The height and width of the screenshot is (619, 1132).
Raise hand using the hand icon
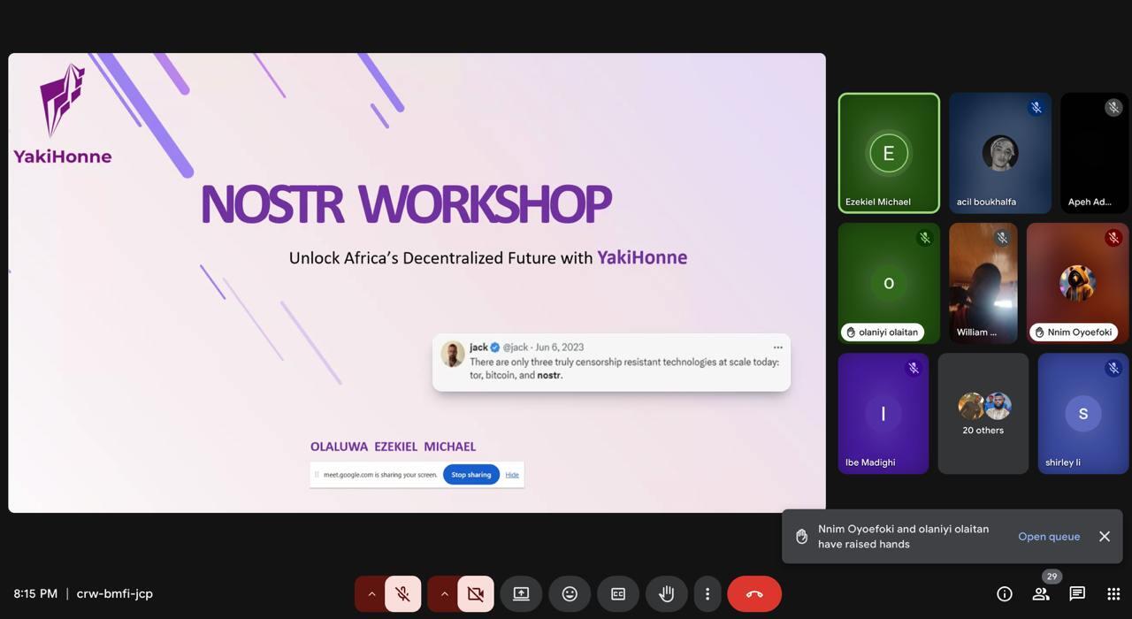pyautogui.click(x=666, y=594)
